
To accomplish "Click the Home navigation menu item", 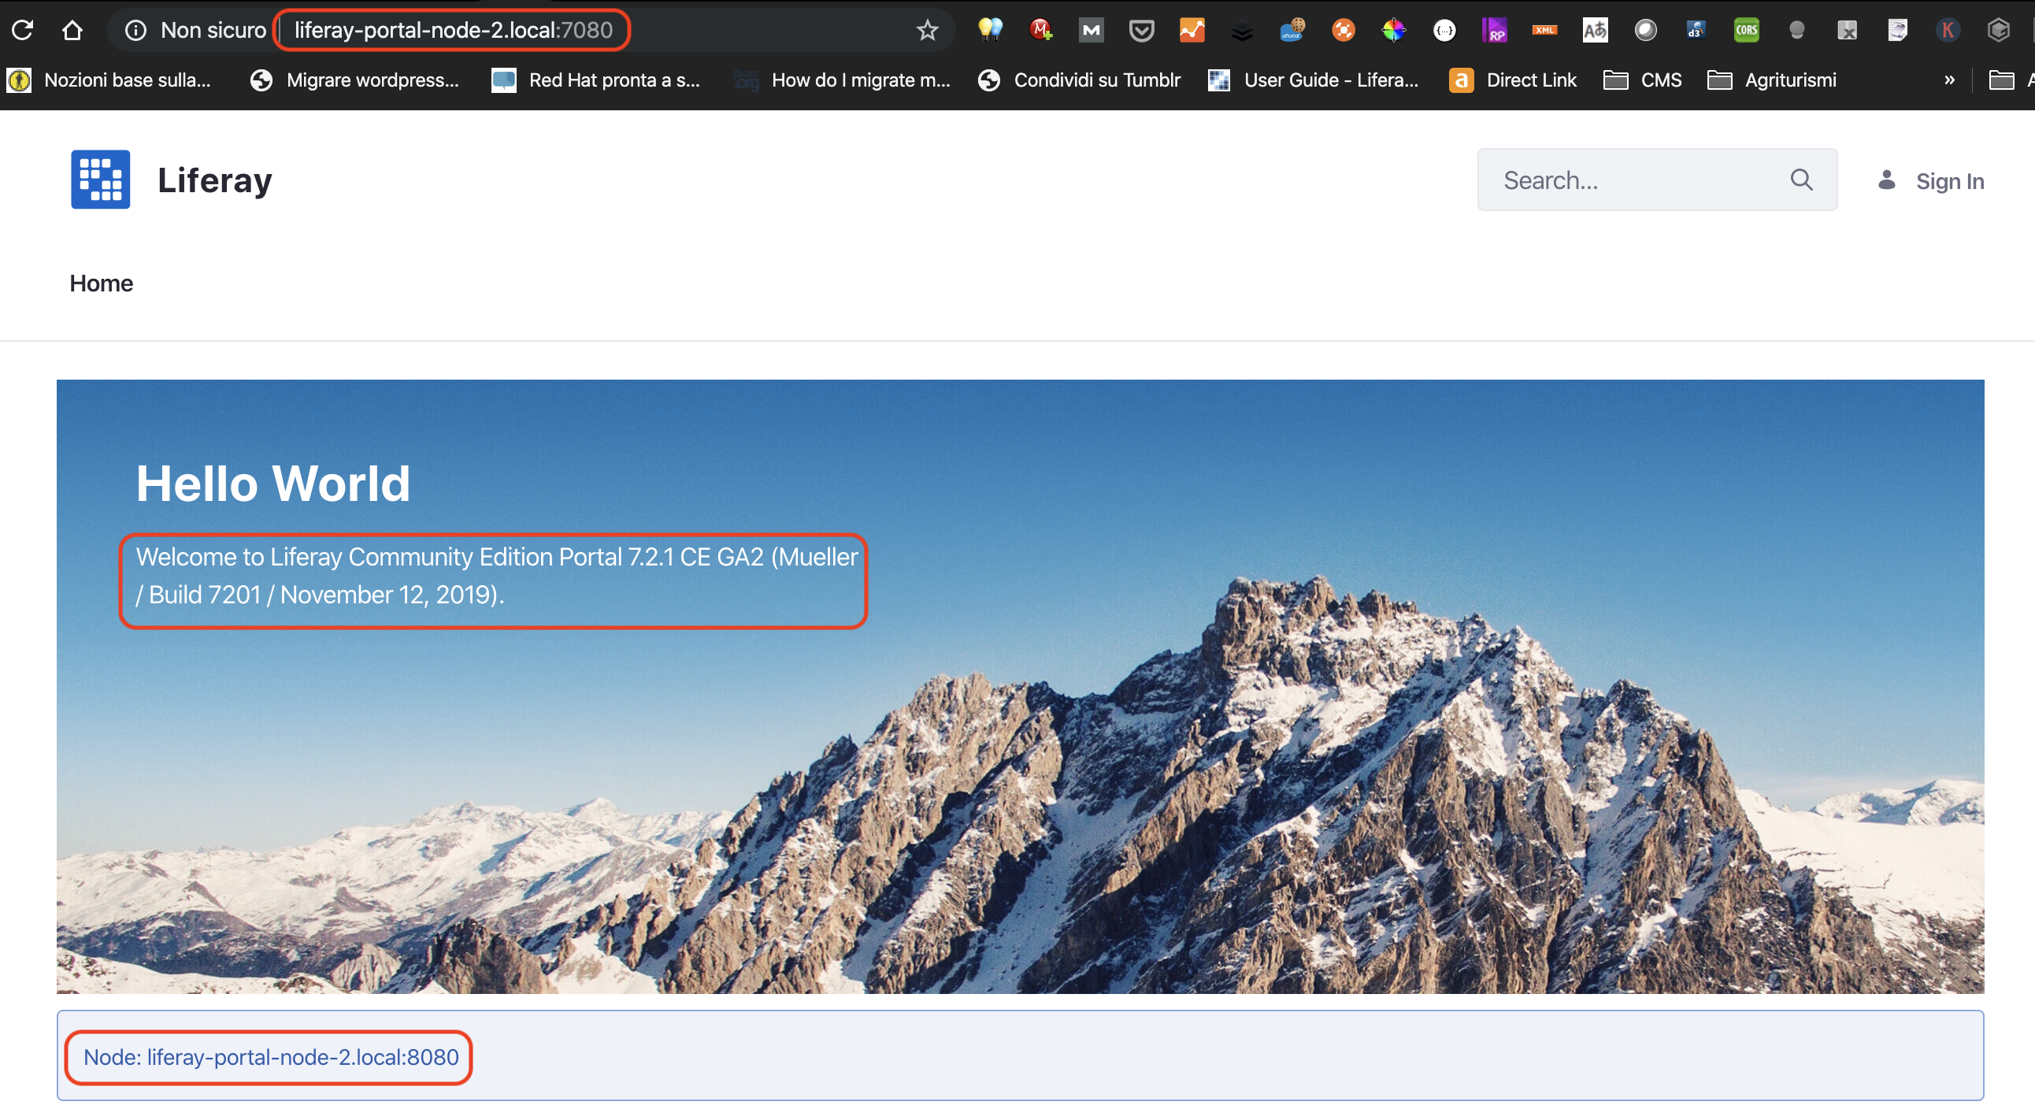I will [x=101, y=283].
